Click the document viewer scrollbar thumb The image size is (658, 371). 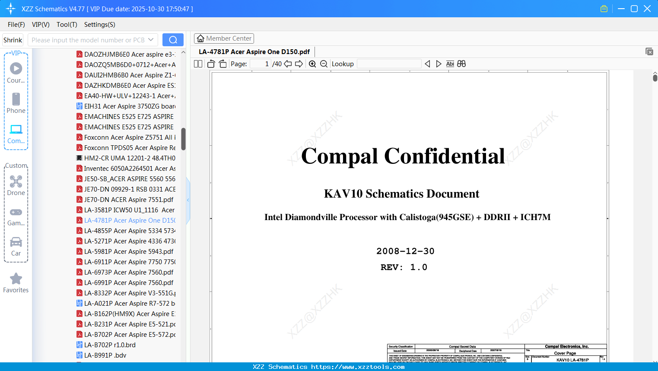click(655, 78)
